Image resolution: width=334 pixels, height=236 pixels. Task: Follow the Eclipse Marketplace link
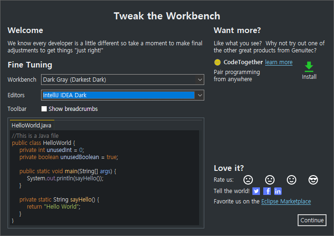coord(286,202)
